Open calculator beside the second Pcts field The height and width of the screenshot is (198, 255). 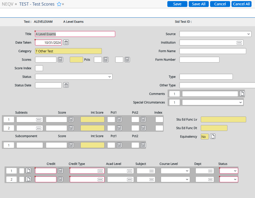pos(127,60)
